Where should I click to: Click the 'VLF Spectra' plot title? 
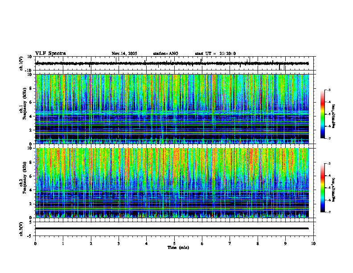[x=50, y=54]
